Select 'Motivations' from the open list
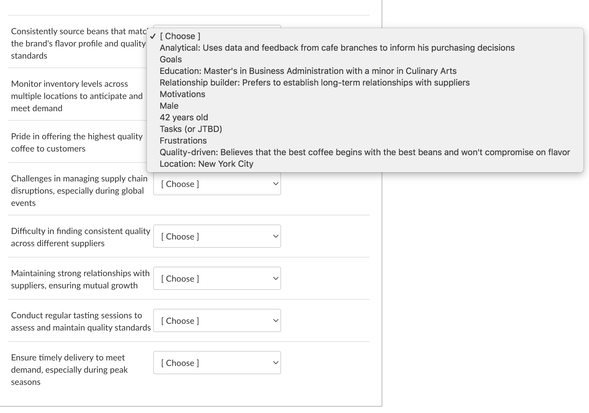589x413 pixels. point(182,94)
